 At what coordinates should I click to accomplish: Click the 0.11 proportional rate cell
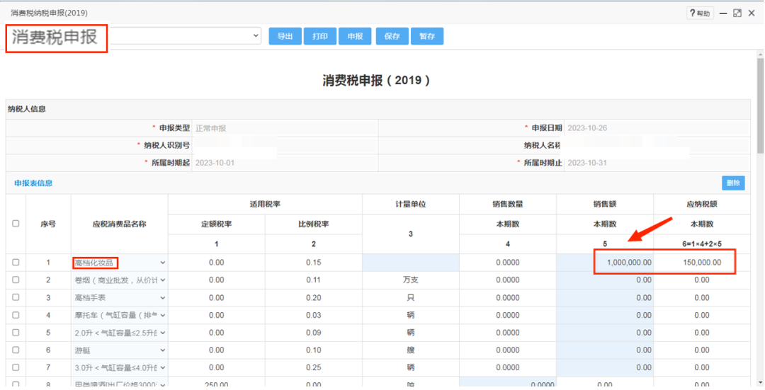click(314, 280)
